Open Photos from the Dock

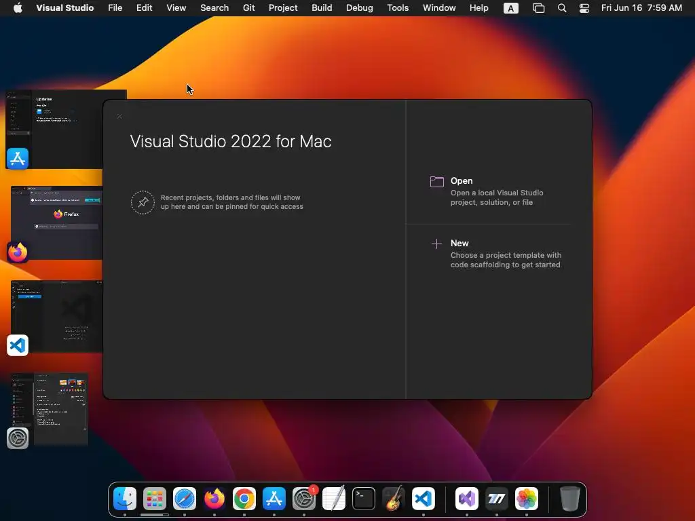click(x=527, y=499)
